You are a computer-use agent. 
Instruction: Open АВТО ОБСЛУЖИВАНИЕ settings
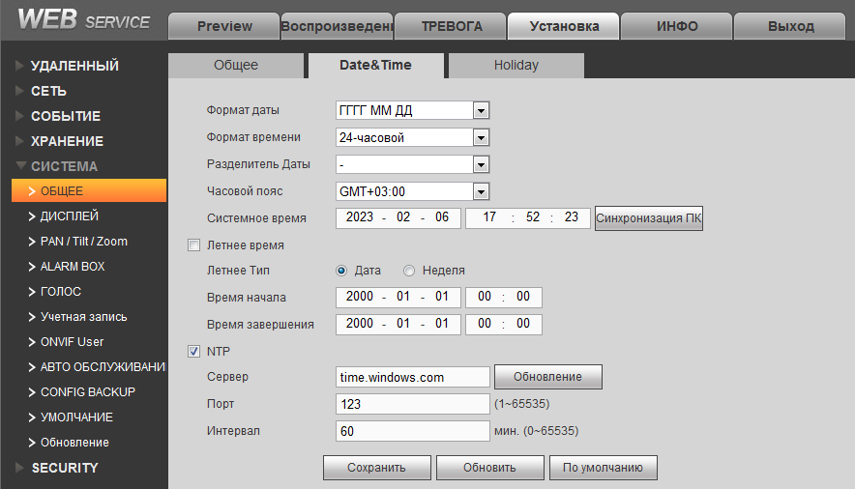103,367
